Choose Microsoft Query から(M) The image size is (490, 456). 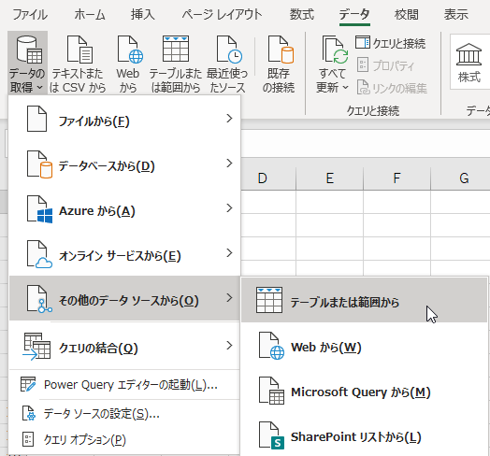pos(365,391)
